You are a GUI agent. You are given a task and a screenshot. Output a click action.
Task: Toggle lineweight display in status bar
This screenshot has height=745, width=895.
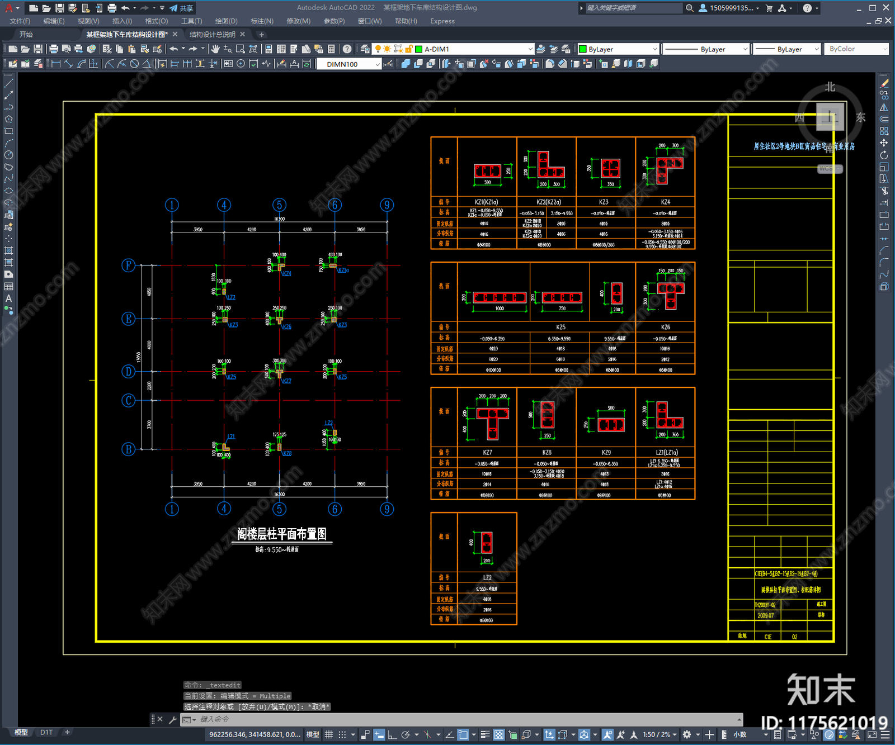tap(485, 734)
